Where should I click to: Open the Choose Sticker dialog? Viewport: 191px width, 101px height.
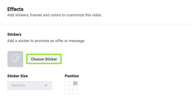click(x=44, y=59)
